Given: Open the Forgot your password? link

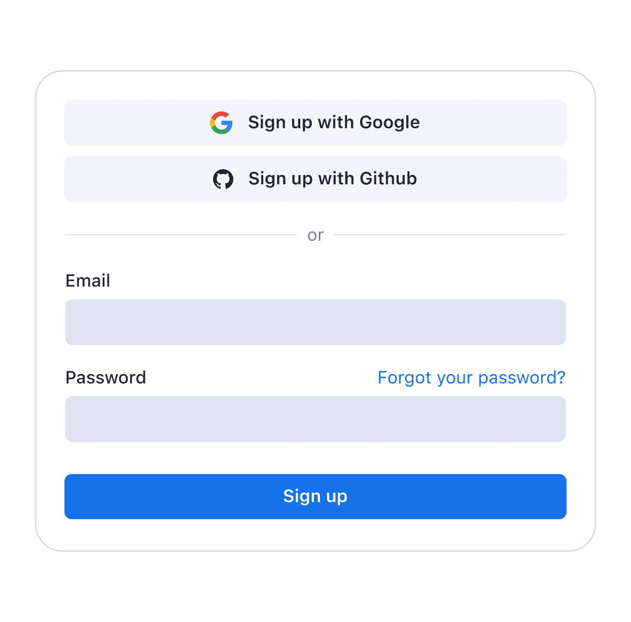Looking at the screenshot, I should pyautogui.click(x=471, y=378).
